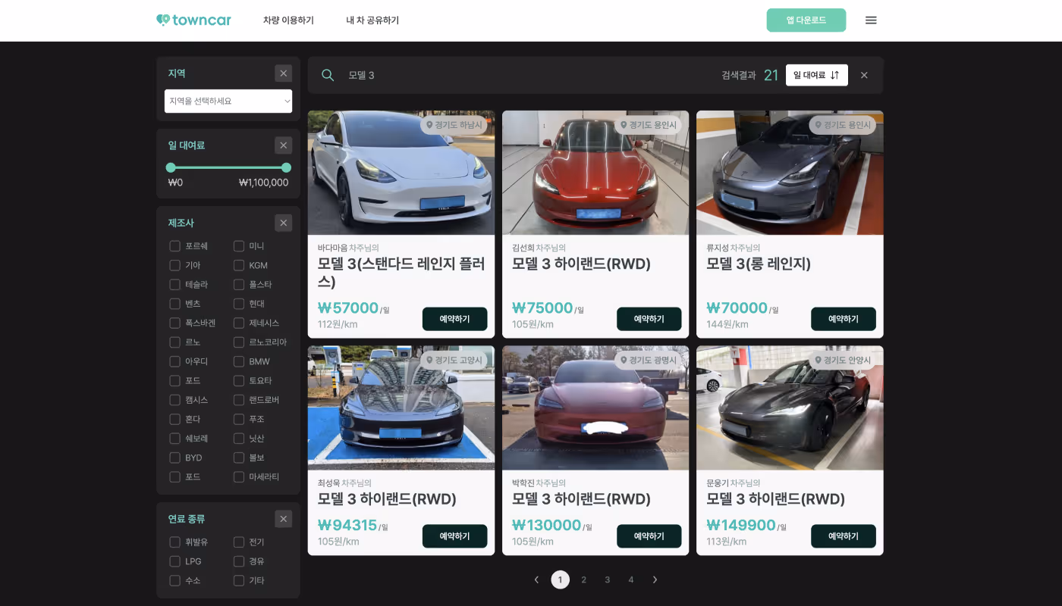
Task: Select page 4 in pagination
Action: pos(631,579)
